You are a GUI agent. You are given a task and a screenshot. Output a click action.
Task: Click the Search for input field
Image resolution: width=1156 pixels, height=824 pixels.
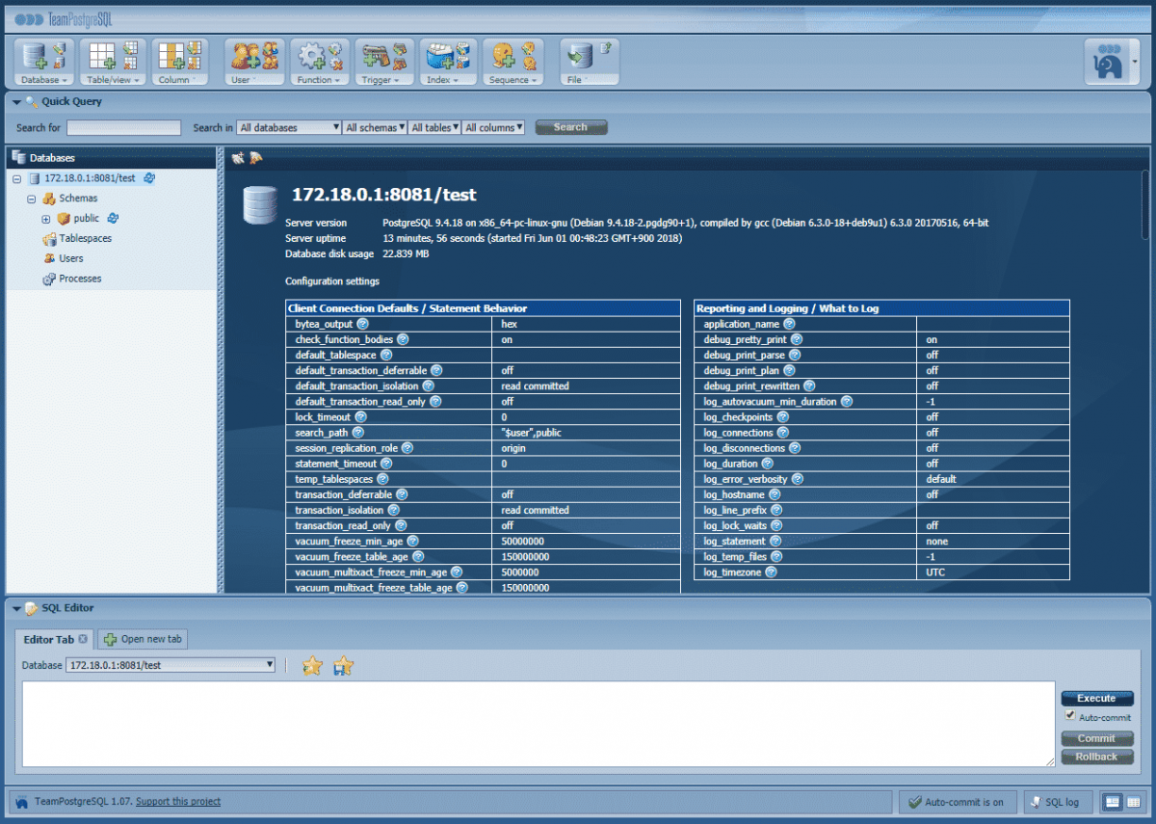[x=123, y=127]
